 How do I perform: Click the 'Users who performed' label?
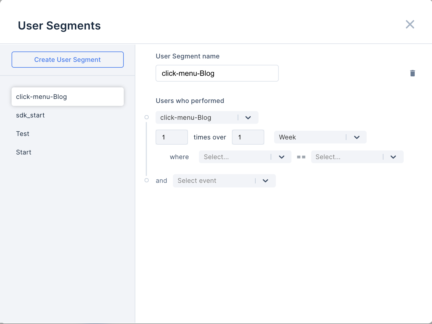pyautogui.click(x=190, y=101)
